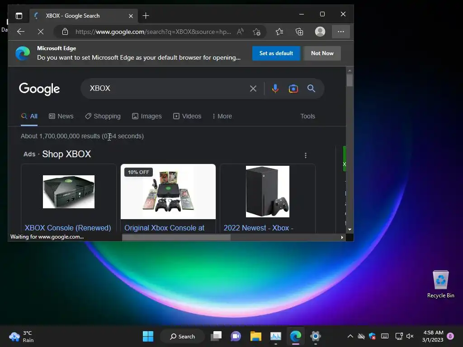Open taskbar Search box
This screenshot has height=347, width=463.
(x=182, y=336)
